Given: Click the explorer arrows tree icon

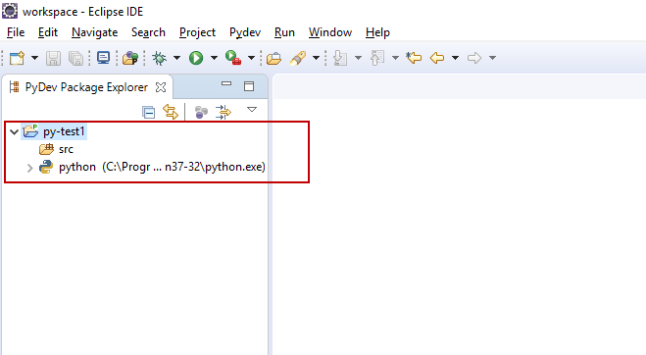Looking at the screenshot, I should click(223, 112).
